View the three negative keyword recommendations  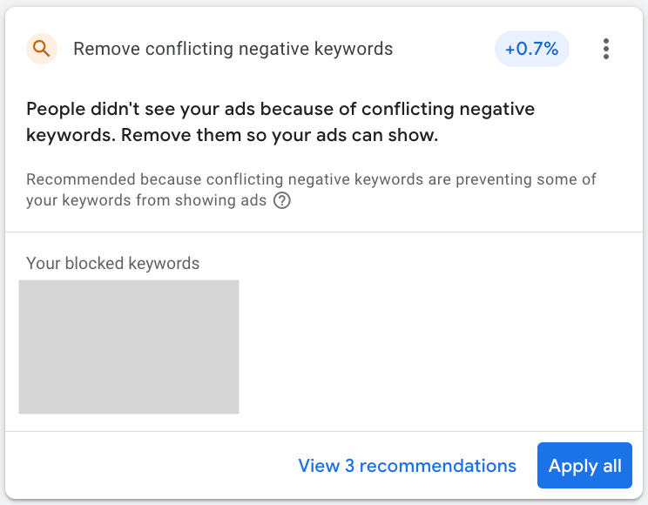click(407, 466)
